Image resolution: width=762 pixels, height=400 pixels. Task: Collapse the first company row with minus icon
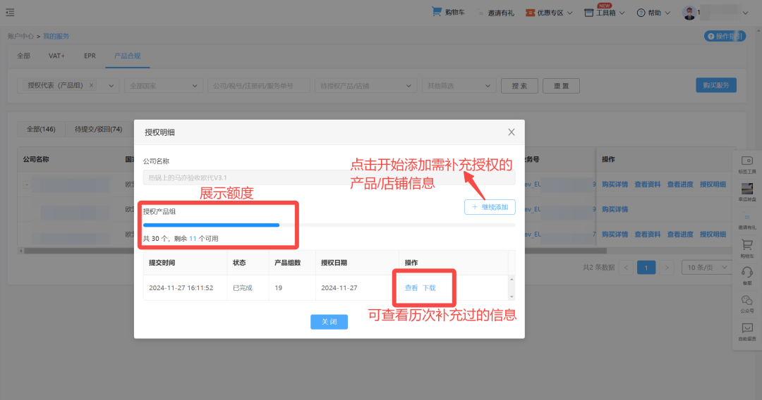tap(27, 185)
